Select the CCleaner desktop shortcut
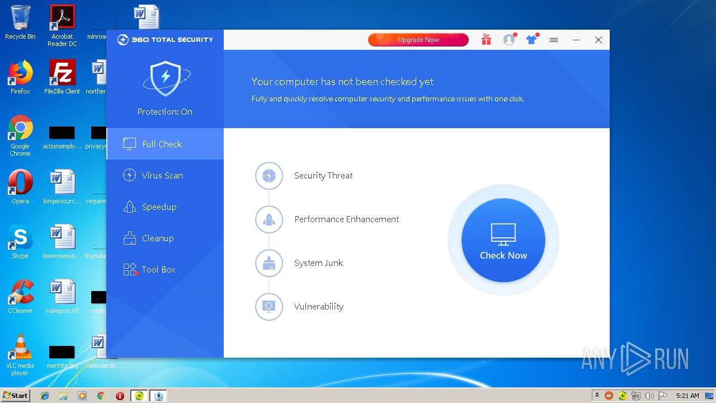The height and width of the screenshot is (403, 716). tap(20, 296)
